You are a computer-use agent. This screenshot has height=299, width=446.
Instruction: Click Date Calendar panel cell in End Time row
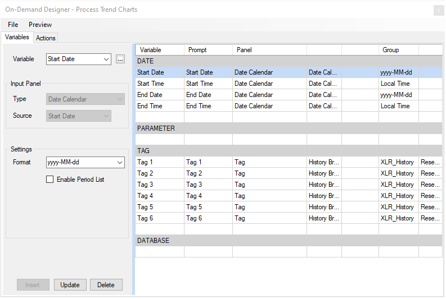click(x=269, y=106)
